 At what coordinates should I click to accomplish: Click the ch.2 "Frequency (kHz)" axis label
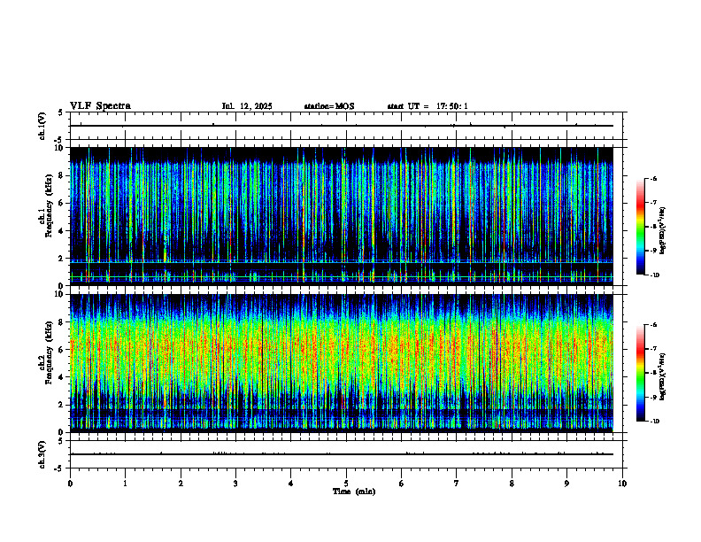pos(49,352)
